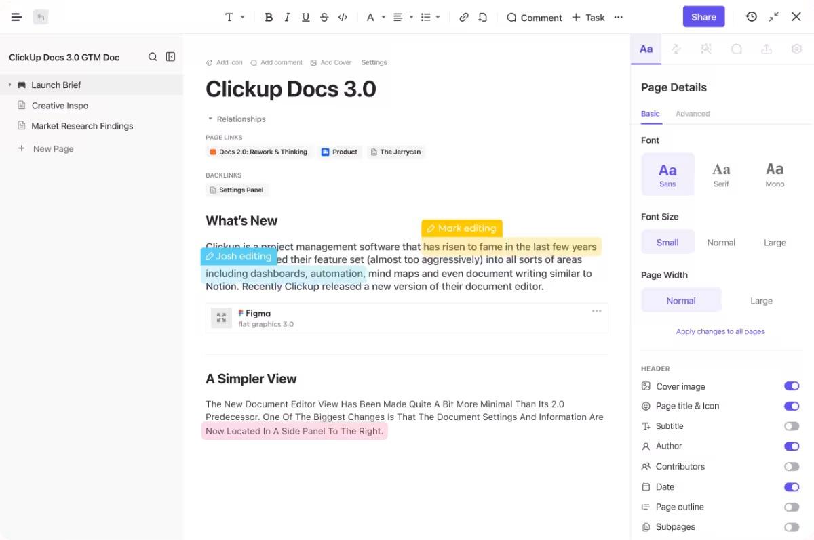This screenshot has height=540, width=814.
Task: Open the version history clock icon
Action: (752, 17)
